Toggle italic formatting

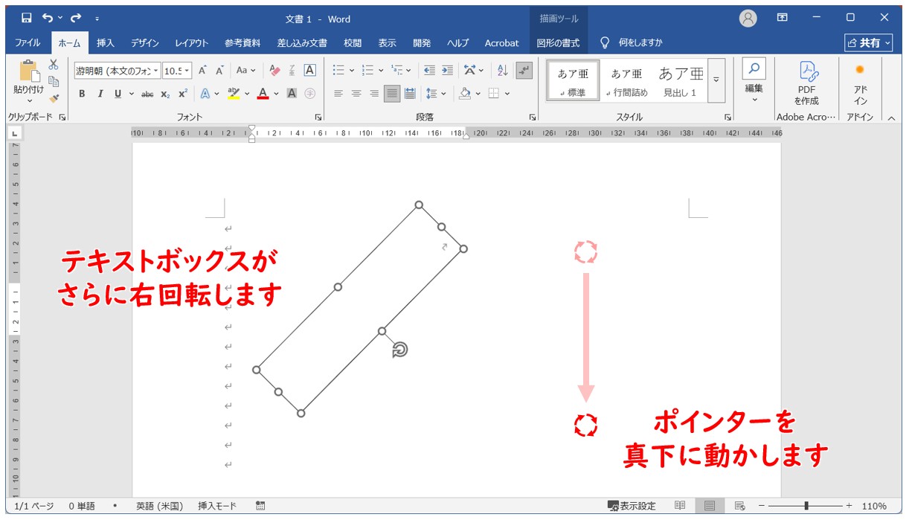[x=100, y=94]
